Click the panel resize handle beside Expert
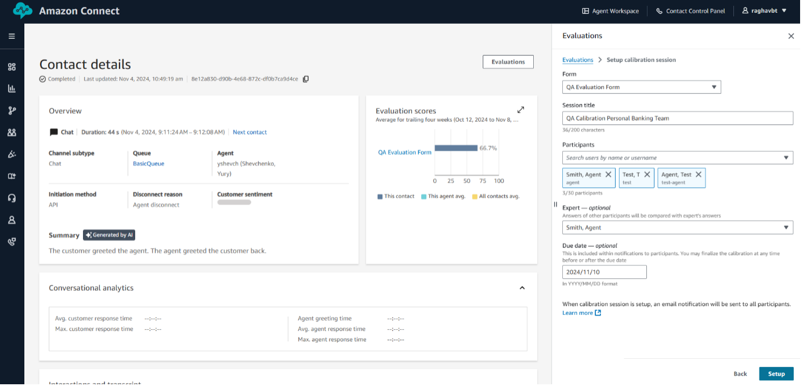Viewport: 803px width, 386px height. [555, 205]
